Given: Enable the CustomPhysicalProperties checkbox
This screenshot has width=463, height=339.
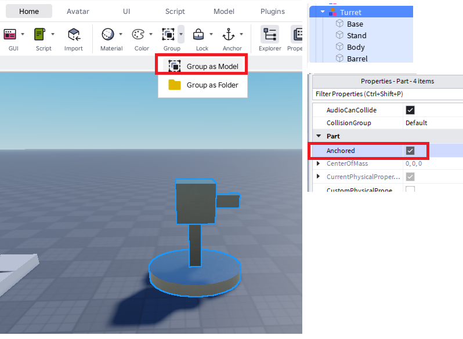Looking at the screenshot, I should (x=410, y=189).
